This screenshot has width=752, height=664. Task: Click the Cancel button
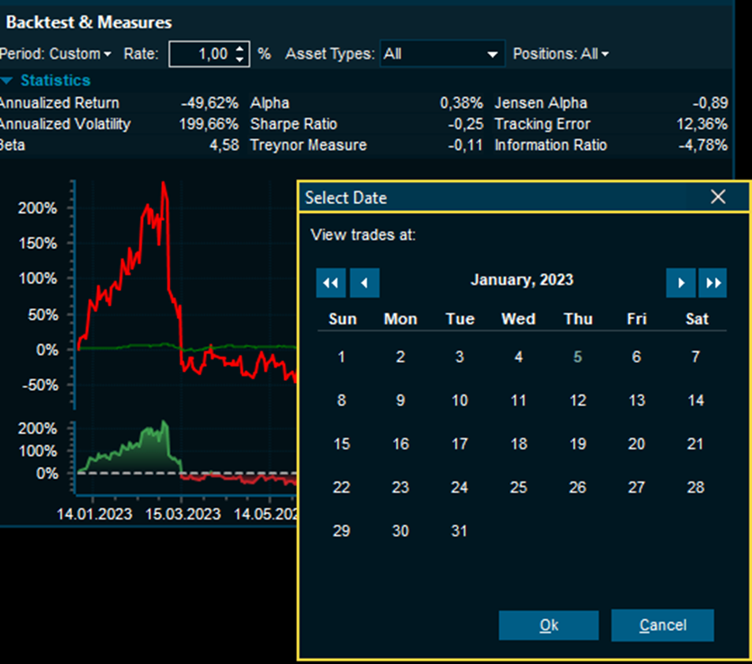[662, 625]
